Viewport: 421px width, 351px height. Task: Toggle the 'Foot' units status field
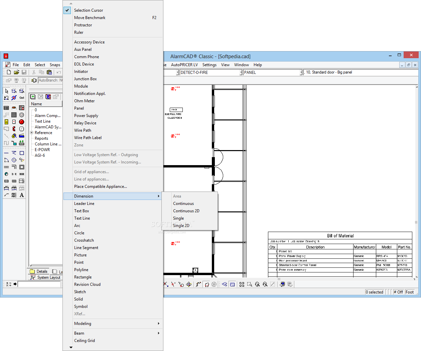[x=410, y=292]
